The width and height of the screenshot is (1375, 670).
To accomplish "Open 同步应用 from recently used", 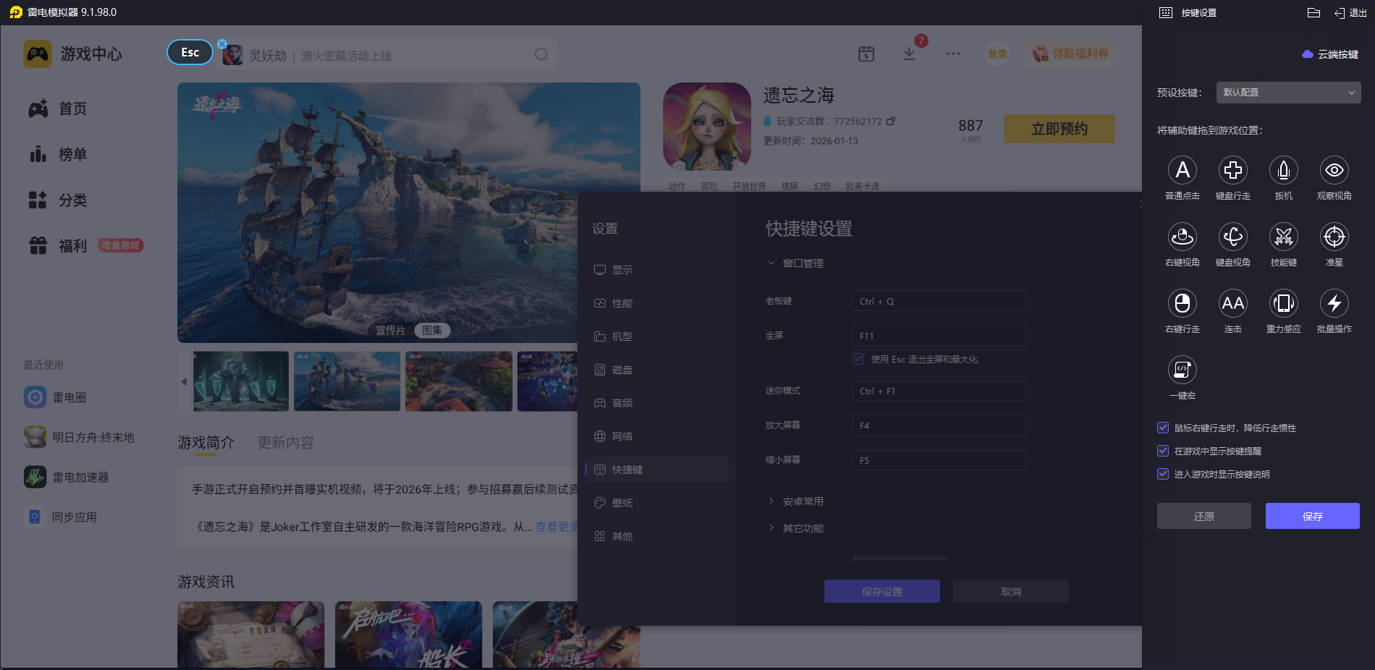I will coord(61,517).
